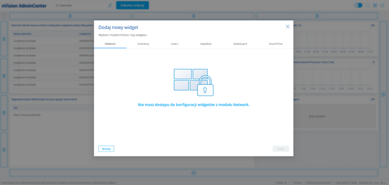
Task: Enter fullscreen mode via the header icon
Action: pyautogui.click(x=368, y=5)
